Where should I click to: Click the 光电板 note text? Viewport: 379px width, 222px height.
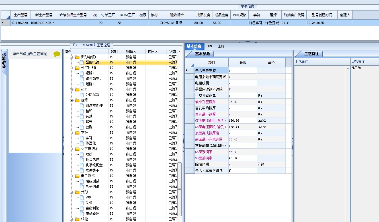click(x=356, y=67)
